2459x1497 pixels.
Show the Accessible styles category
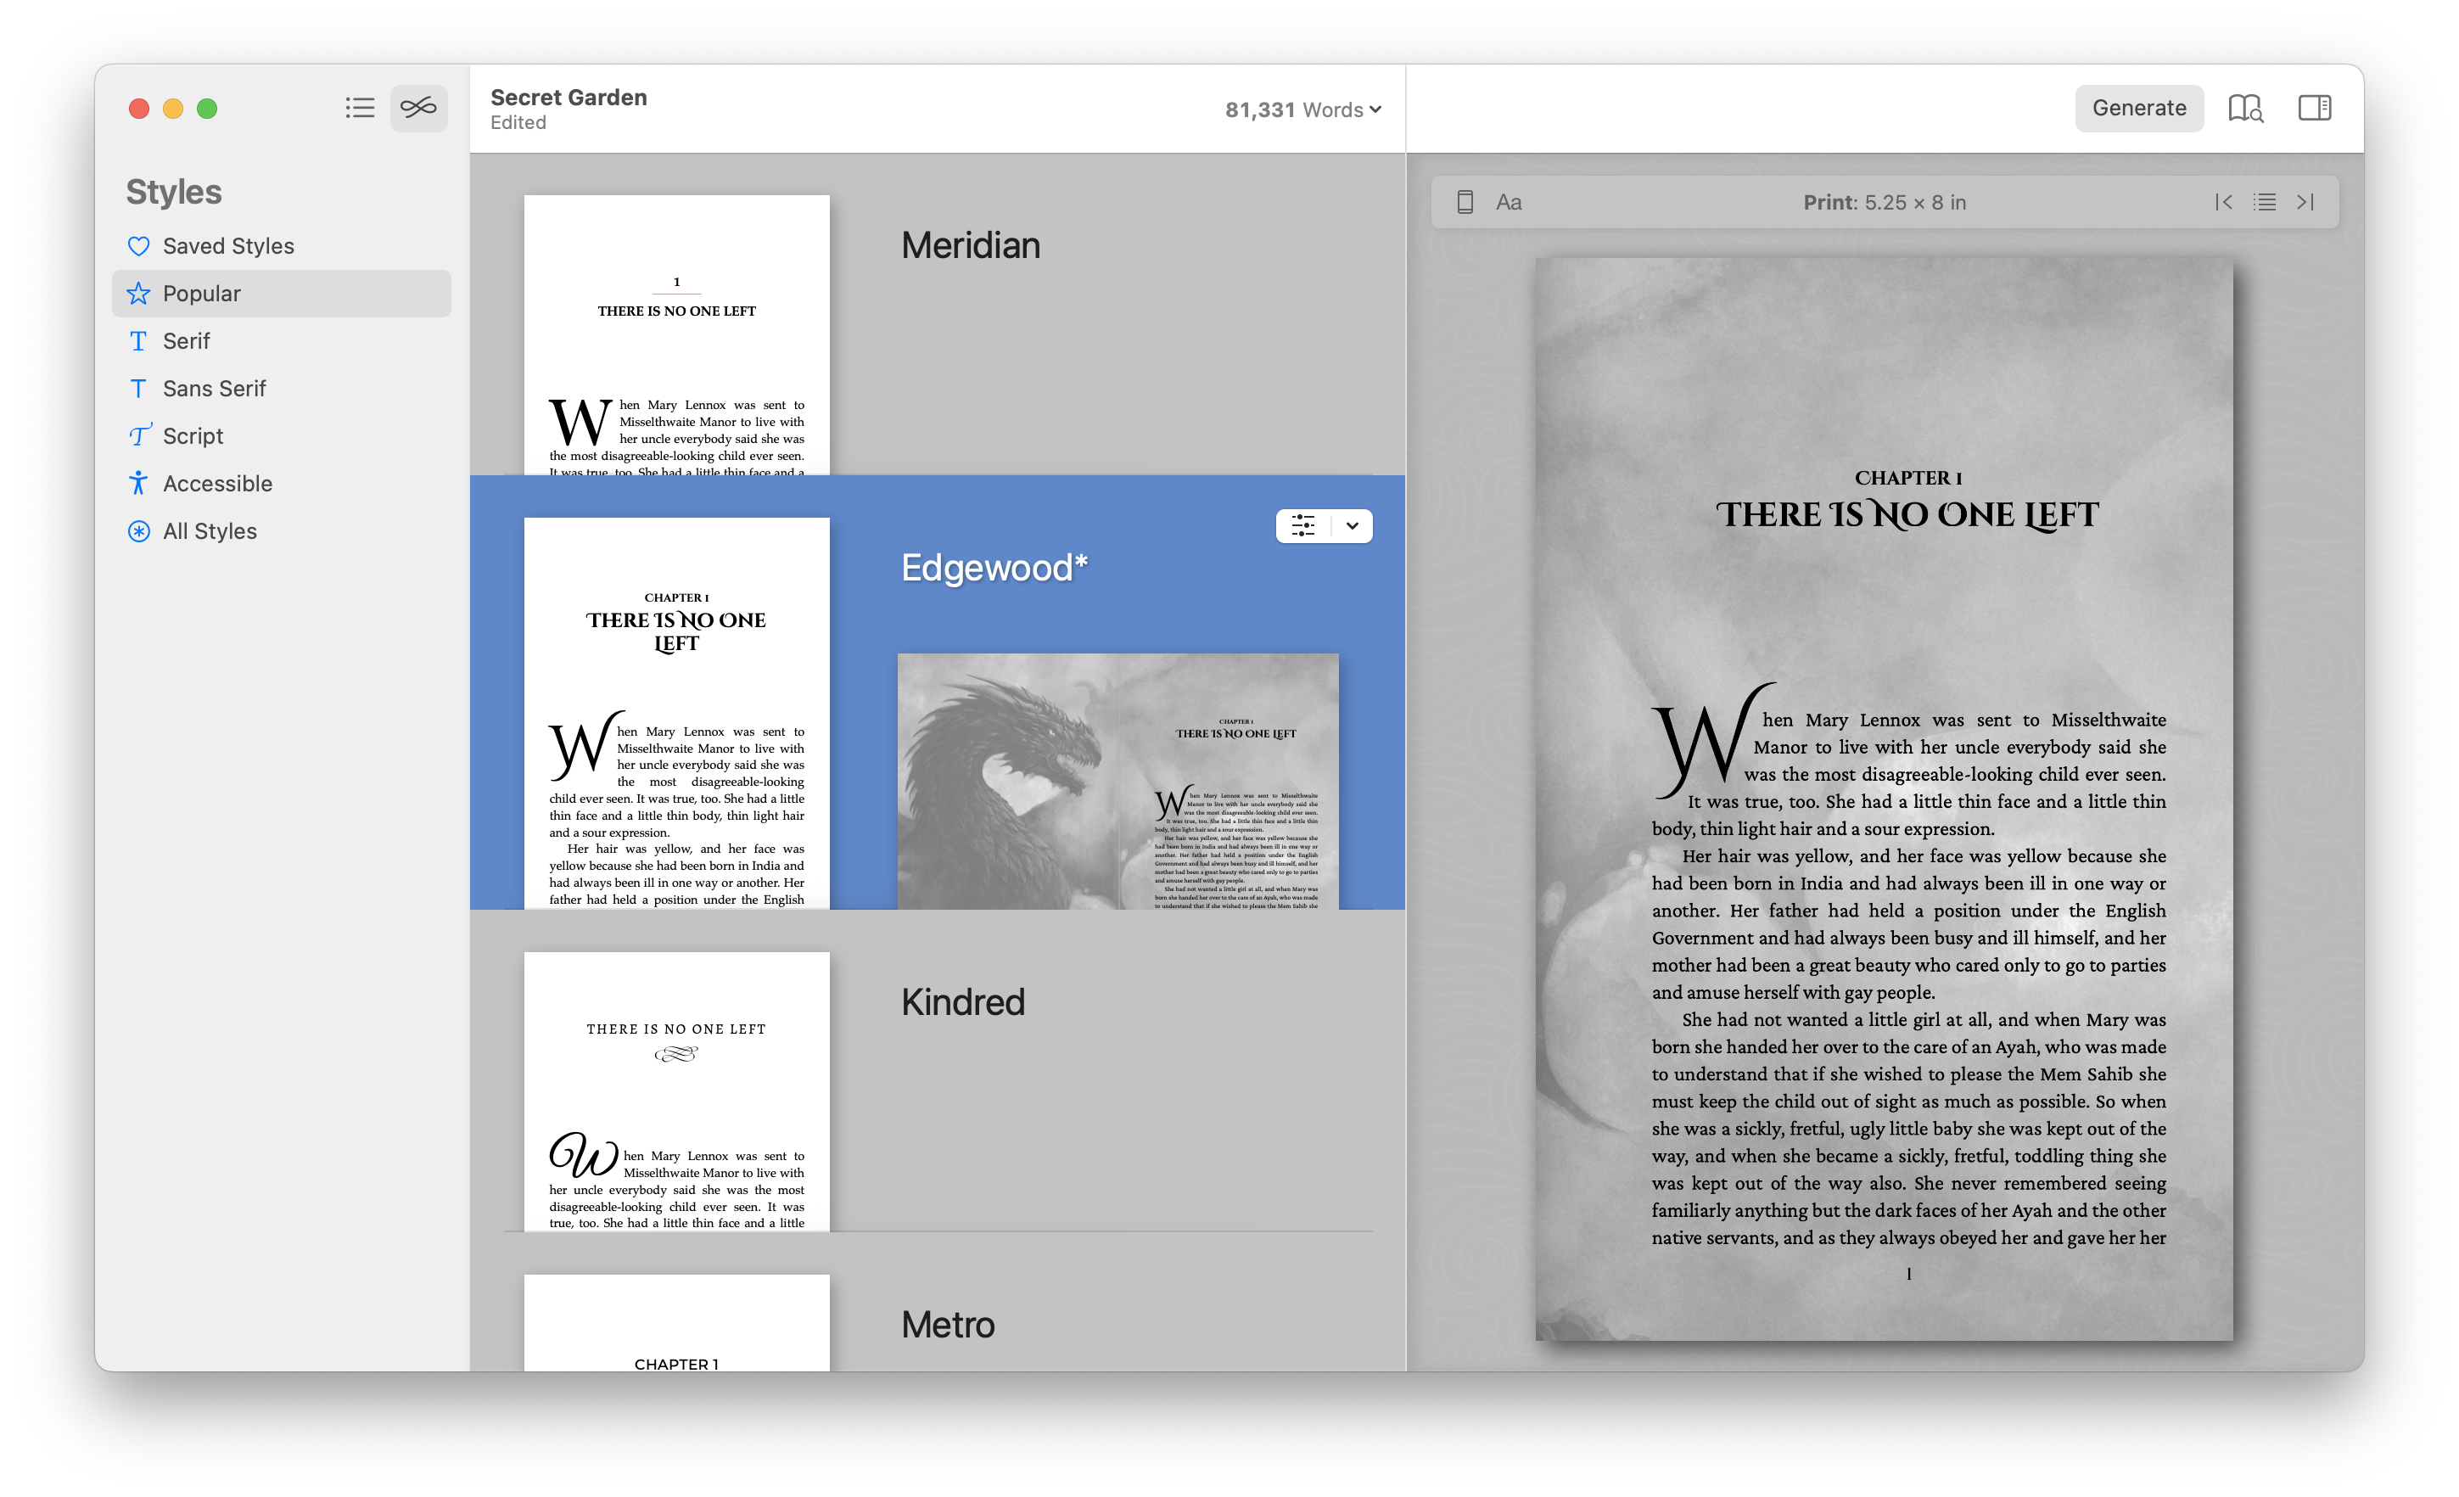216,484
